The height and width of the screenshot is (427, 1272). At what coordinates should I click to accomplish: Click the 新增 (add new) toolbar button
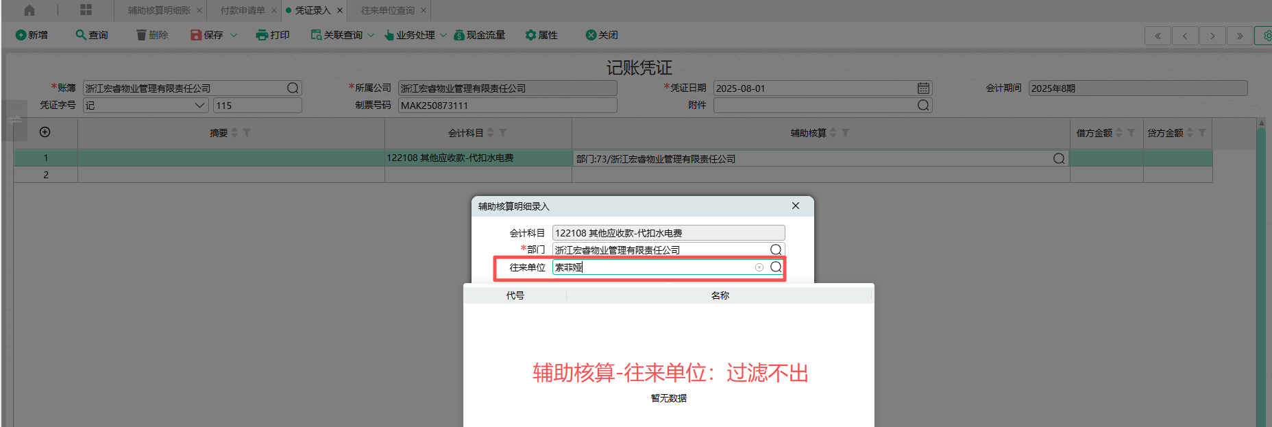32,35
